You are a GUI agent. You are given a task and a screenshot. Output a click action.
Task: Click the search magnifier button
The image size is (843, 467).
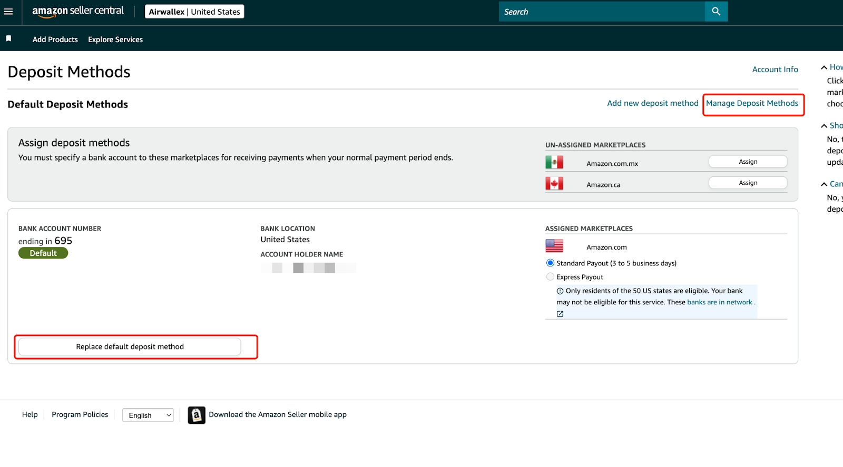point(716,12)
